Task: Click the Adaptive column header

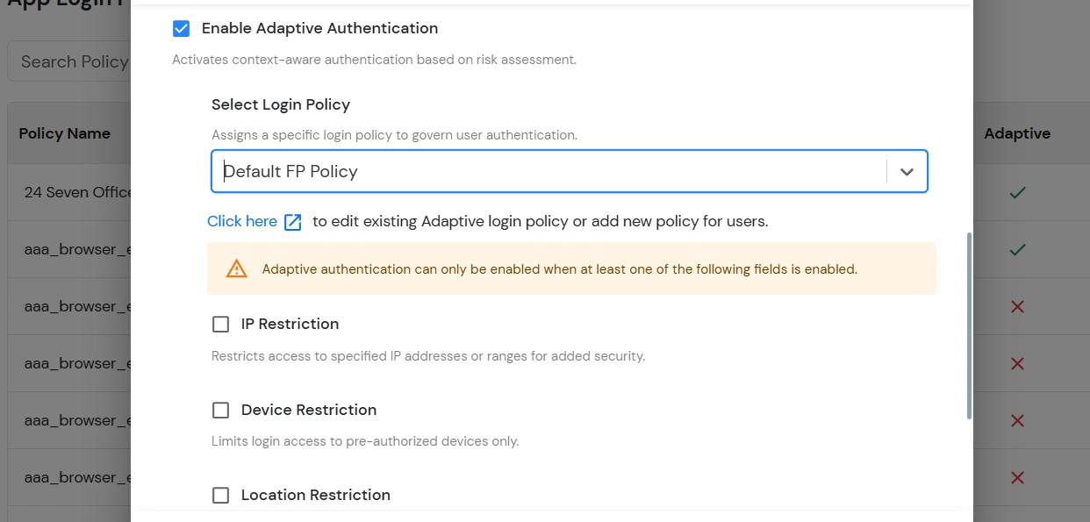Action: pos(1016,132)
